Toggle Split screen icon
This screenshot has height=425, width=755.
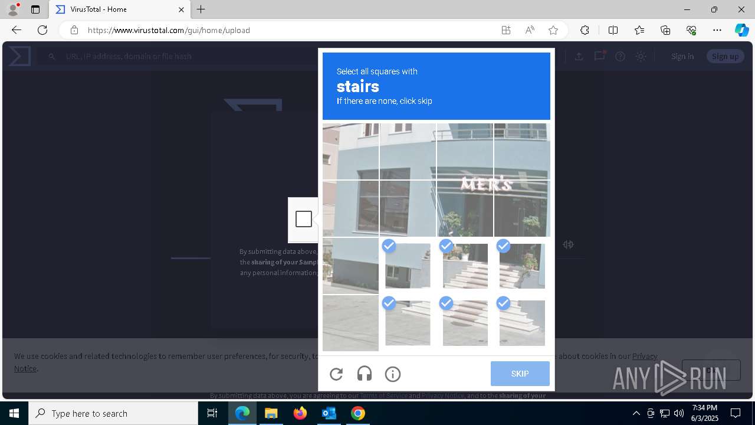click(613, 30)
